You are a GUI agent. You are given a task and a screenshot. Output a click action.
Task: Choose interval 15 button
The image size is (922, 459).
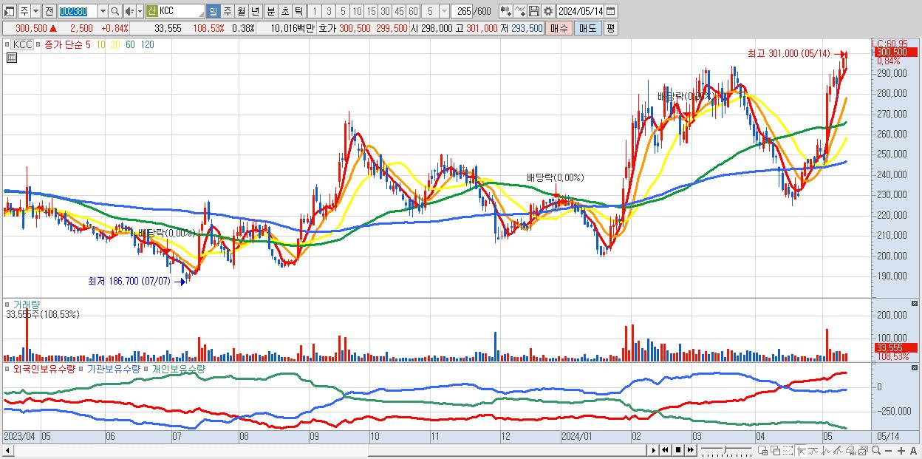[371, 11]
